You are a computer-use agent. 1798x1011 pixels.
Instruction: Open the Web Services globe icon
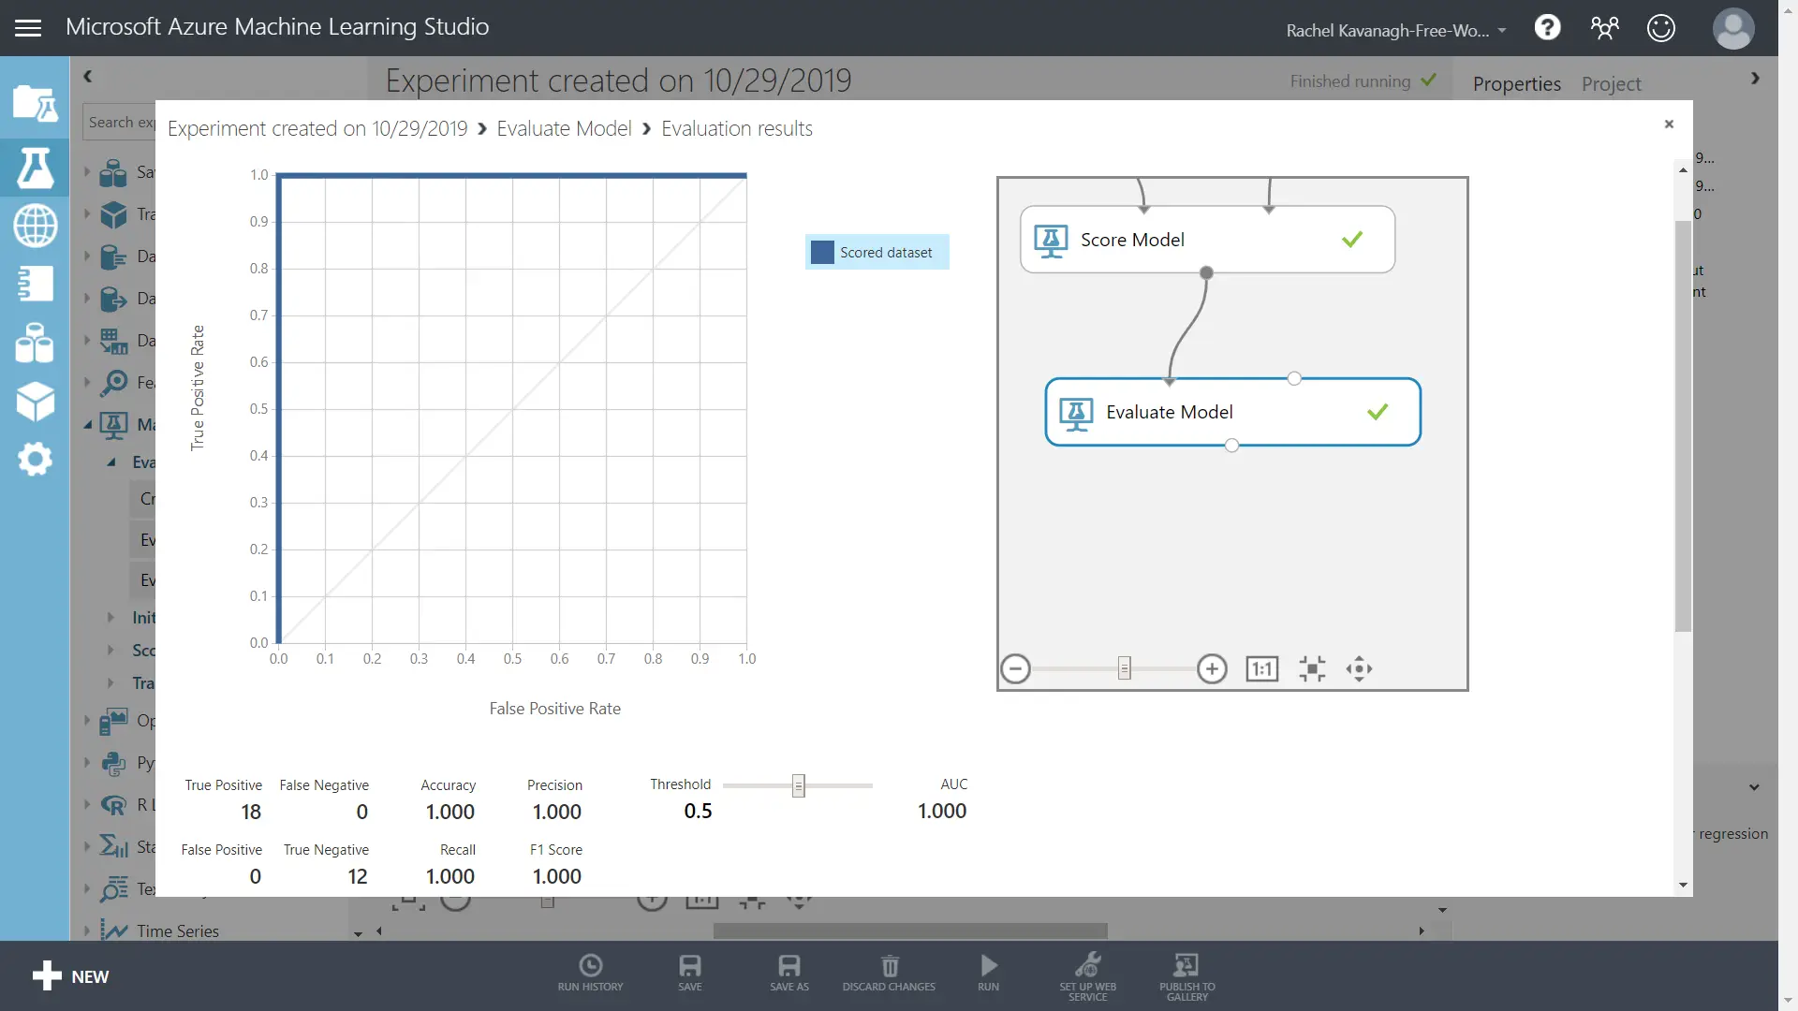pos(35,226)
